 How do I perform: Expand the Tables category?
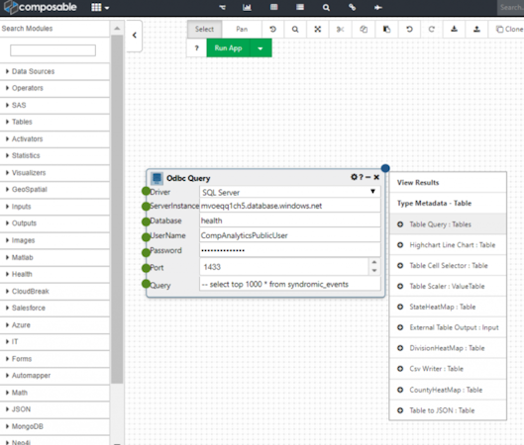click(54, 122)
